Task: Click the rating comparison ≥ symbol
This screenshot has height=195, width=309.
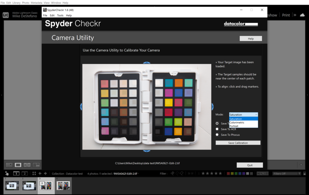Action: point(199,173)
